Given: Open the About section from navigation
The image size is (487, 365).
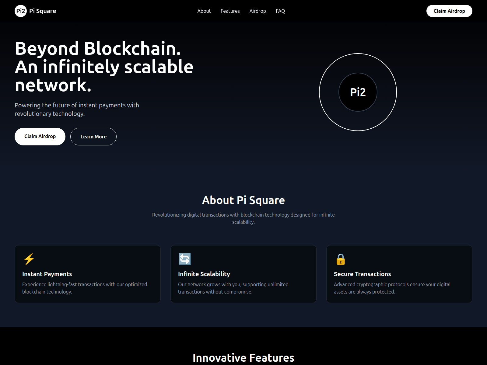Looking at the screenshot, I should click(204, 11).
